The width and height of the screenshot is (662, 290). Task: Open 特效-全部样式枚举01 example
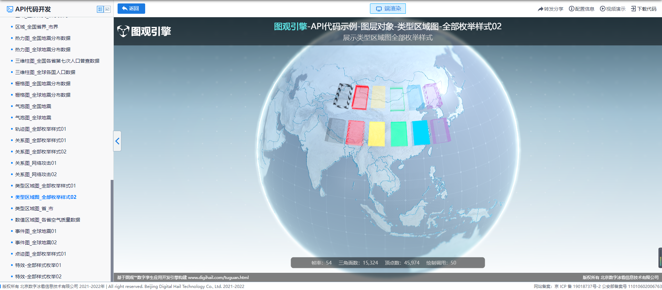pyautogui.click(x=38, y=265)
